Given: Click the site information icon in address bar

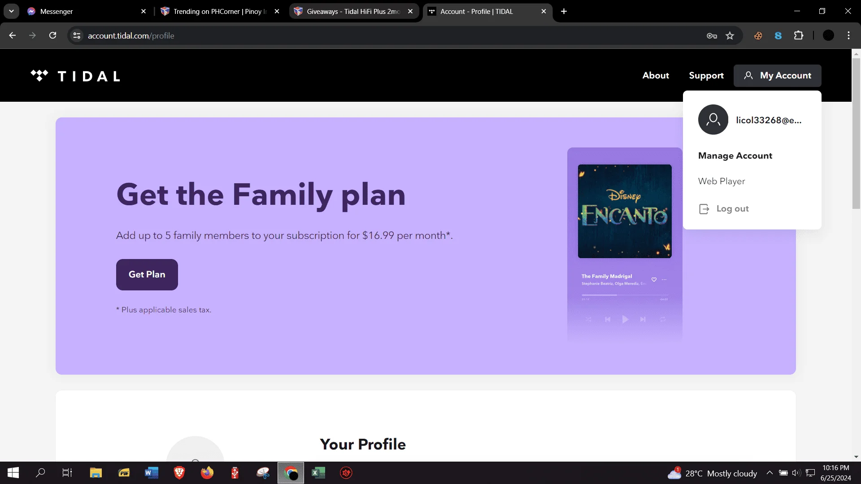Looking at the screenshot, I should click(77, 35).
